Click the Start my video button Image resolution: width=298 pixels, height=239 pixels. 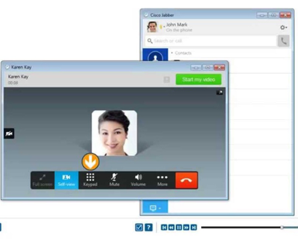[x=199, y=79]
